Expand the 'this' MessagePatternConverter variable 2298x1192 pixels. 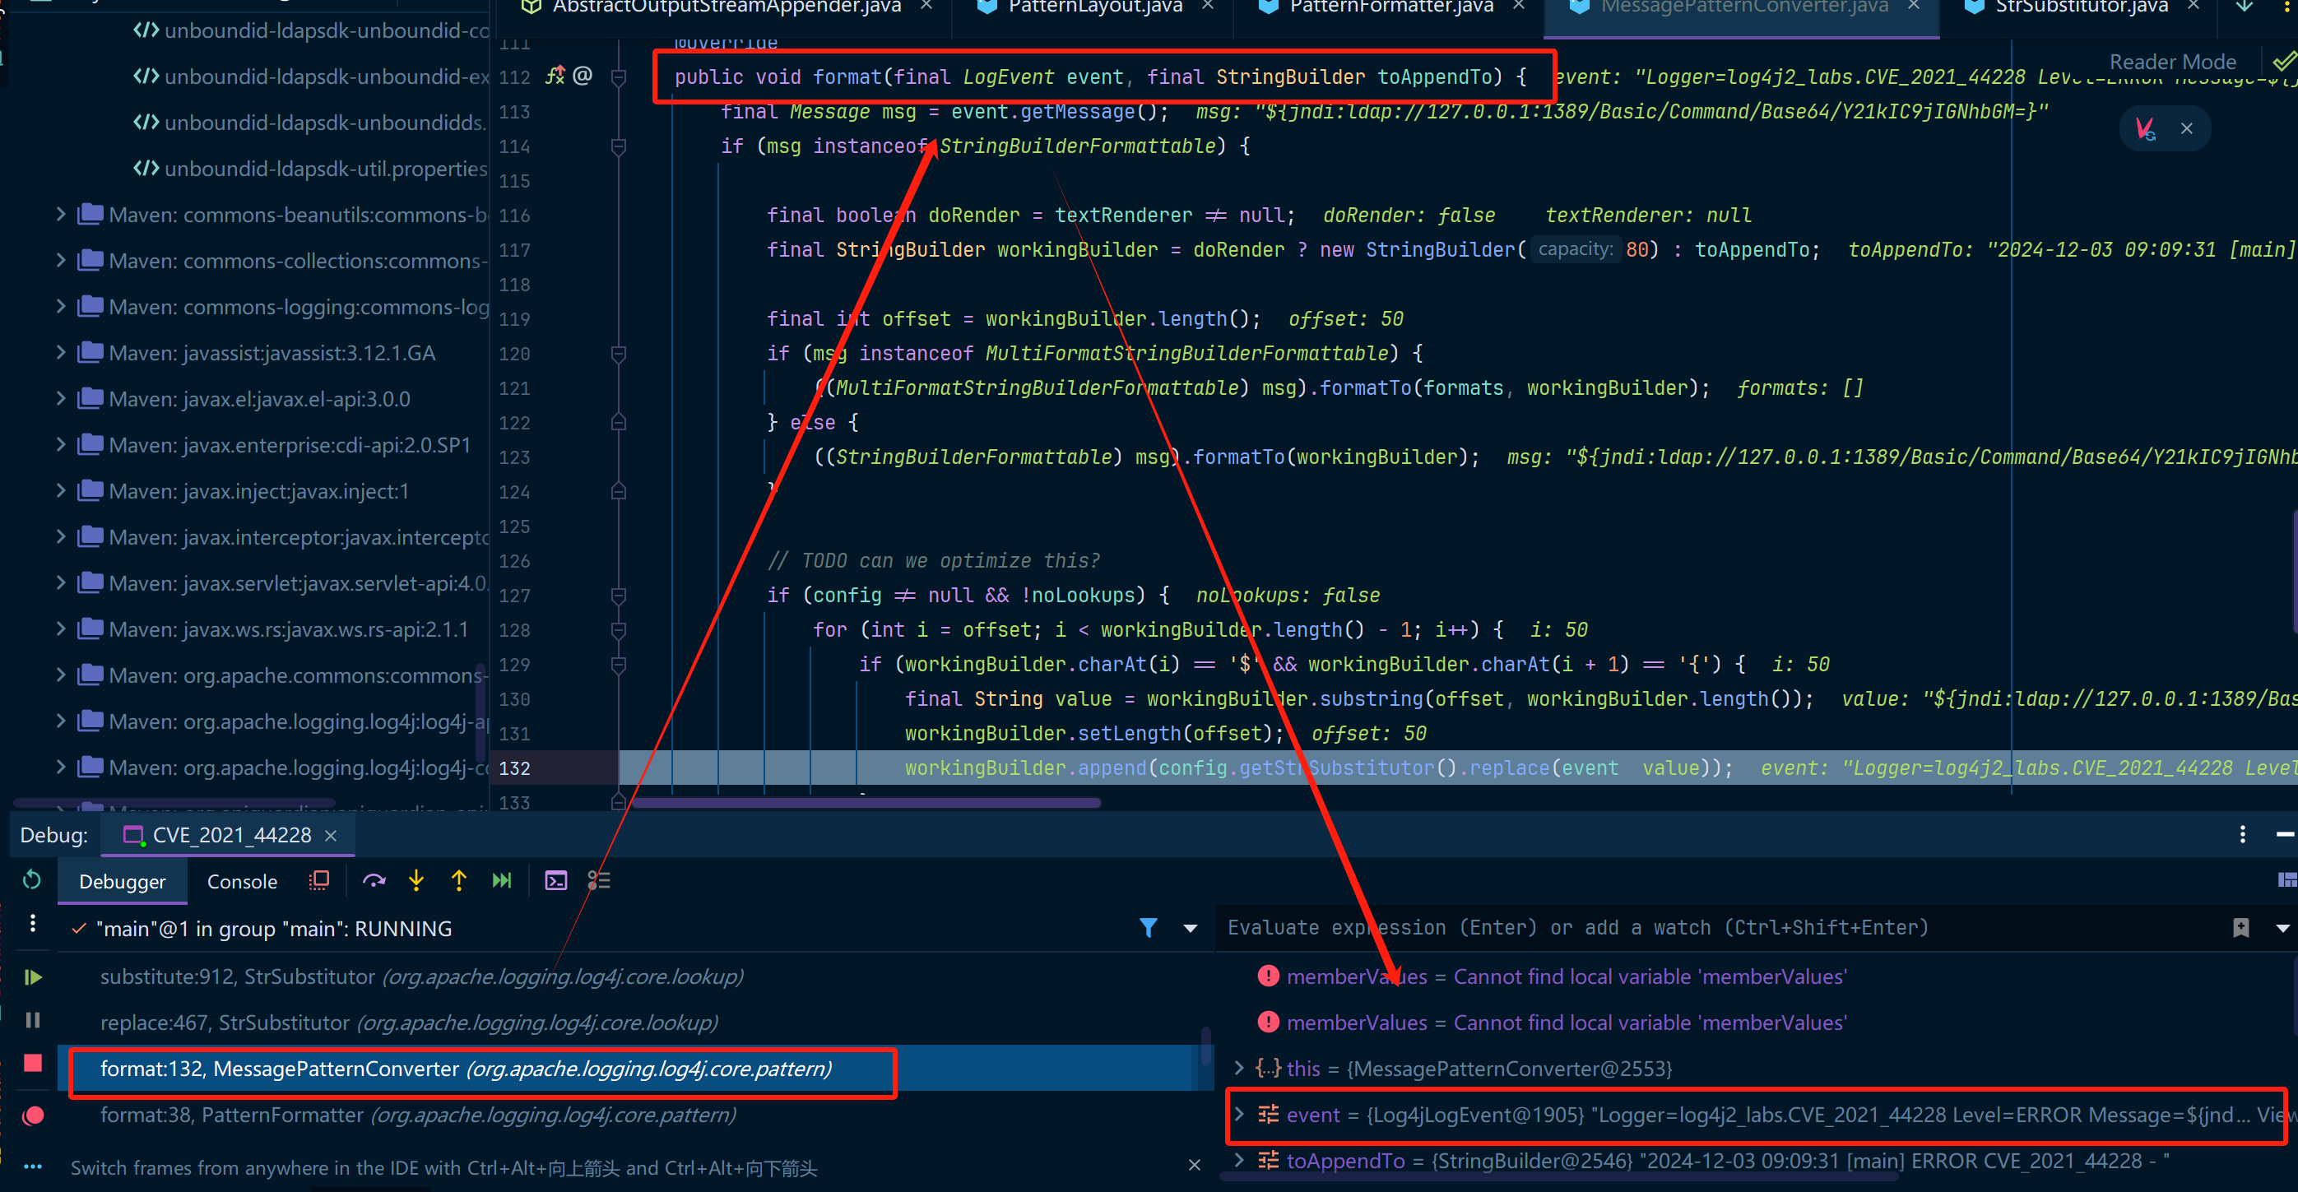point(1238,1068)
